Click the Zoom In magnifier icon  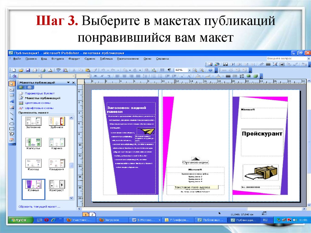click(x=202, y=70)
